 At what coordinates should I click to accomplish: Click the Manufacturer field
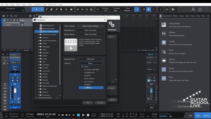click(x=91, y=30)
